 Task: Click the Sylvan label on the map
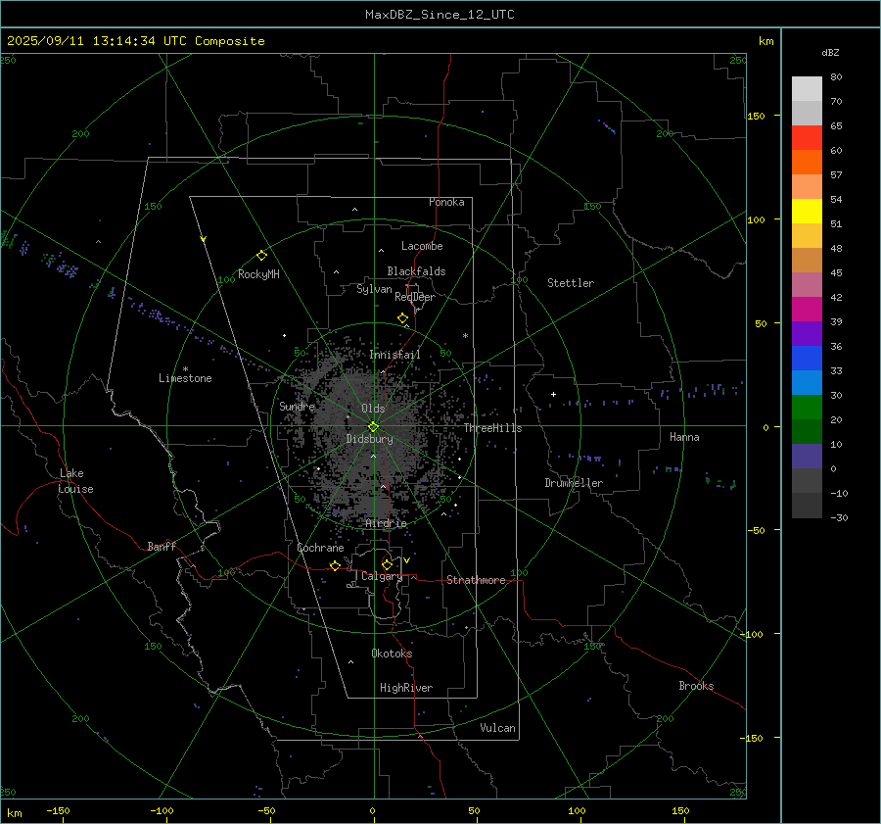click(374, 289)
